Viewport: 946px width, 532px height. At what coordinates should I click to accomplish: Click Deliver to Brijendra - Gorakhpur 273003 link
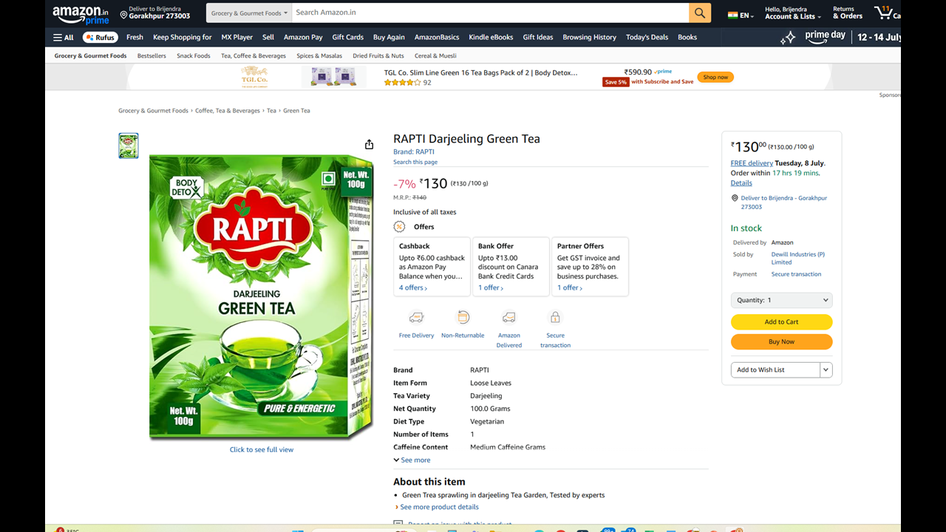[x=783, y=202]
